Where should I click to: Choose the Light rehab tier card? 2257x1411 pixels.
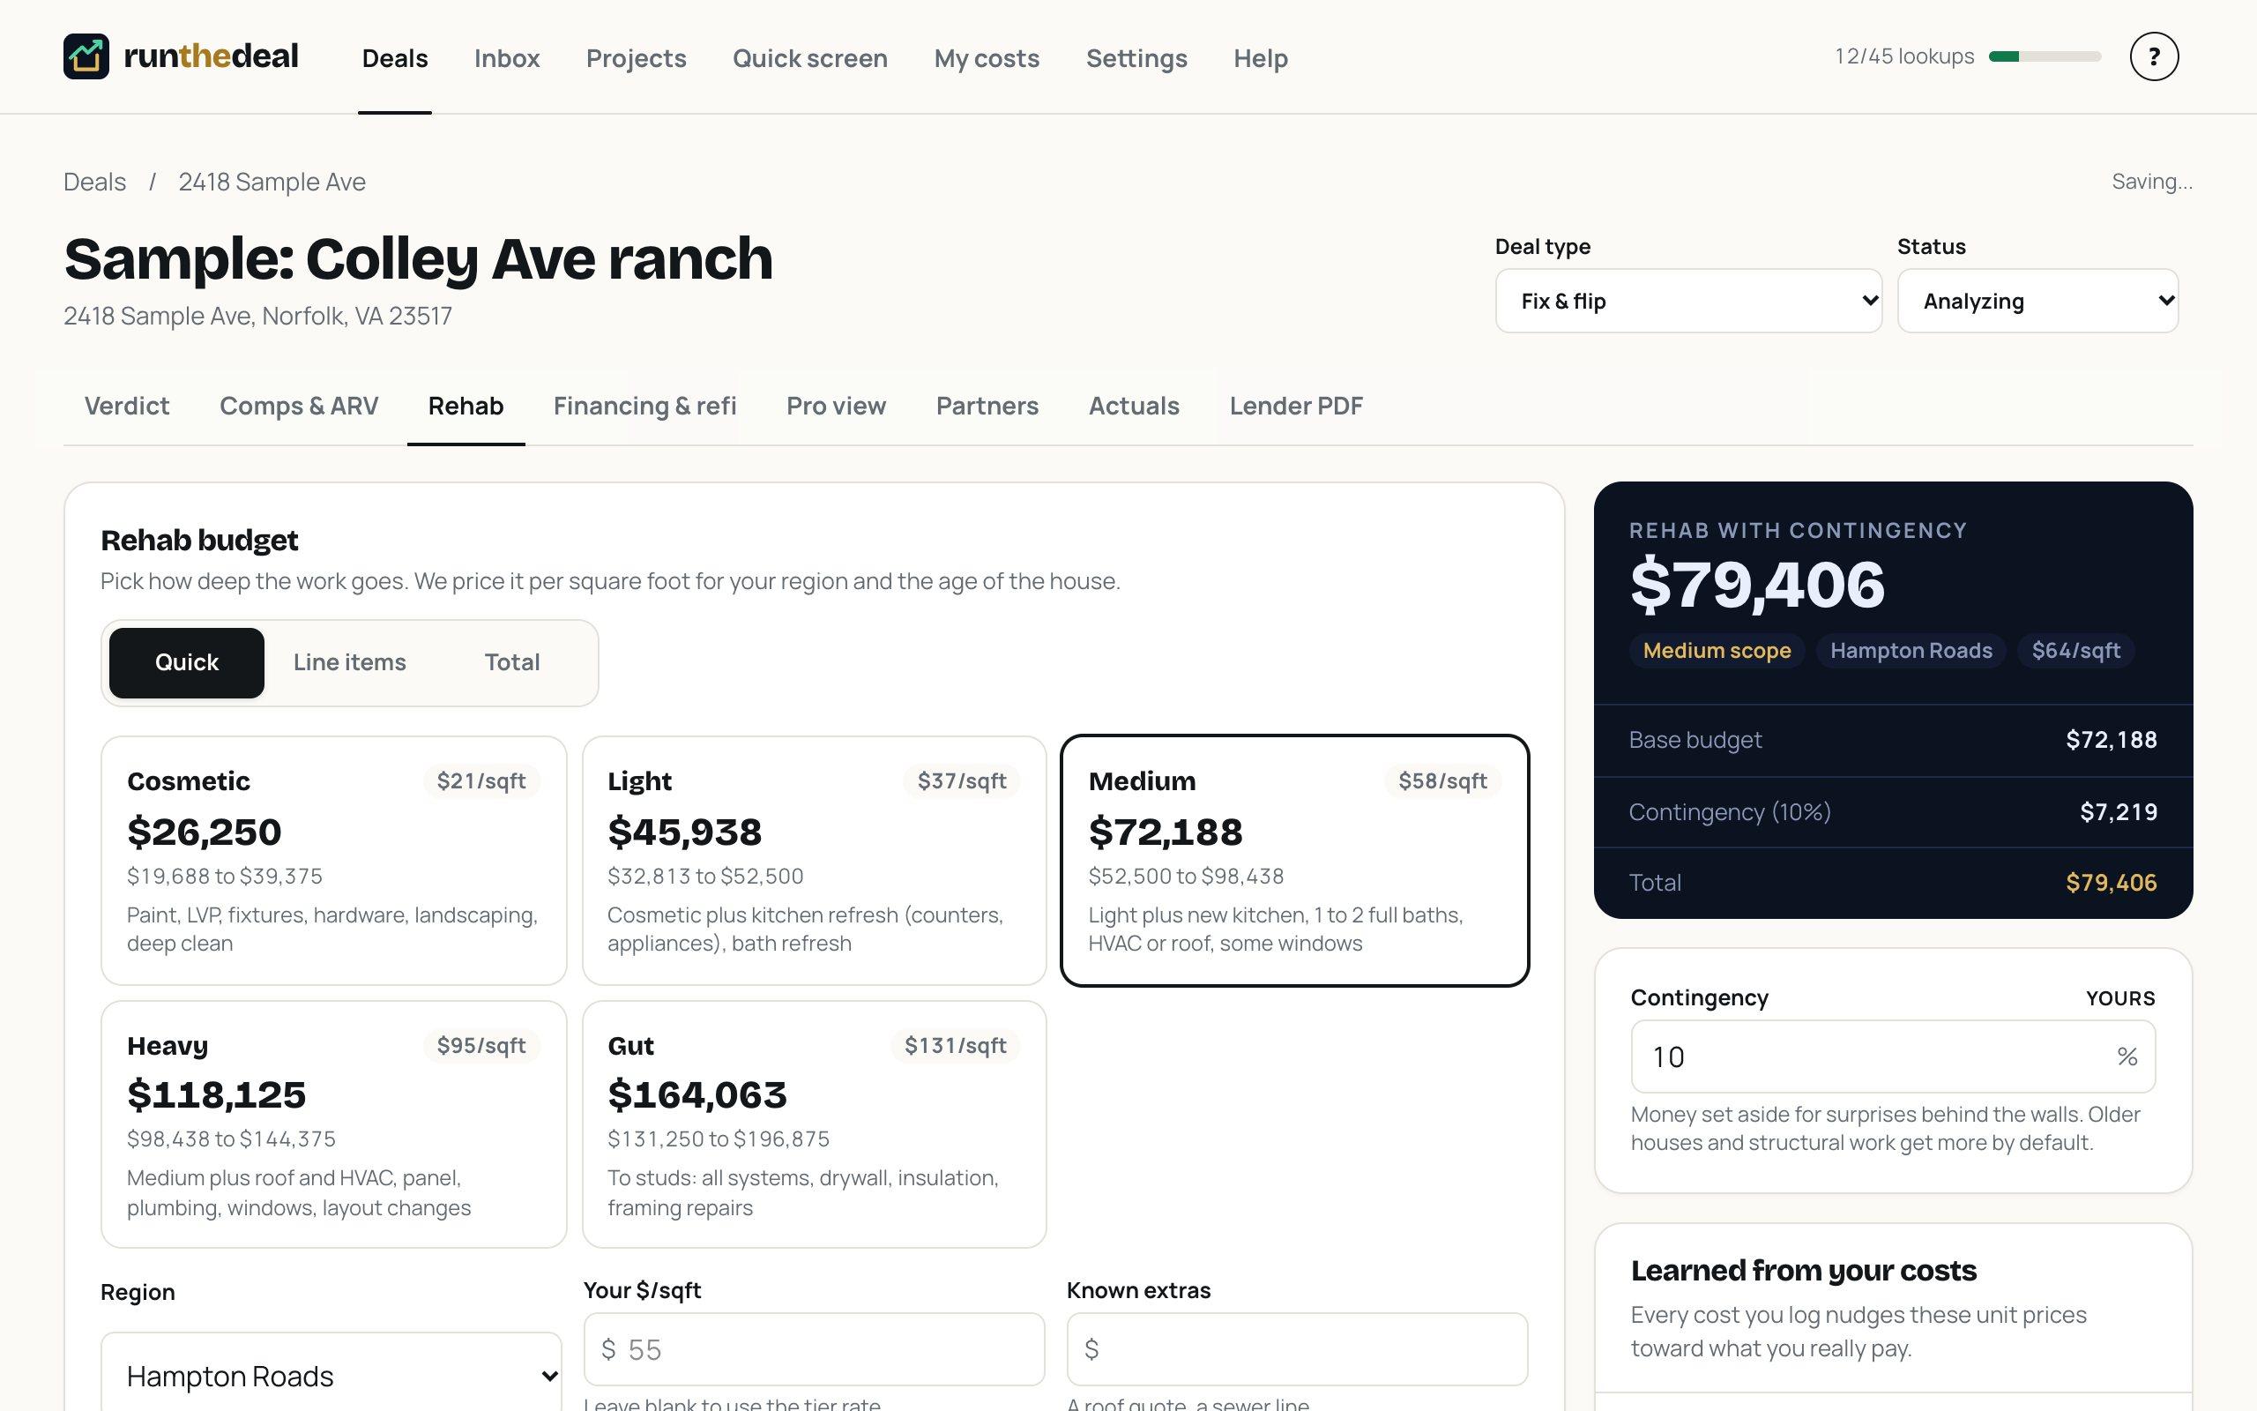815,861
